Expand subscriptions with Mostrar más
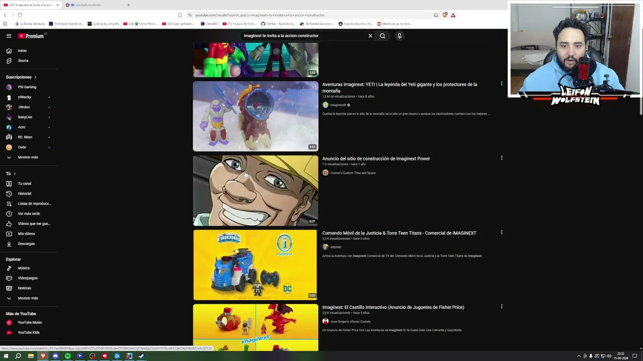This screenshot has height=361, width=643. [28, 157]
